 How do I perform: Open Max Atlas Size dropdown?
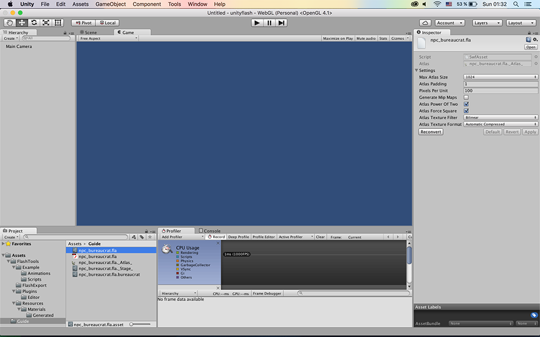click(500, 77)
